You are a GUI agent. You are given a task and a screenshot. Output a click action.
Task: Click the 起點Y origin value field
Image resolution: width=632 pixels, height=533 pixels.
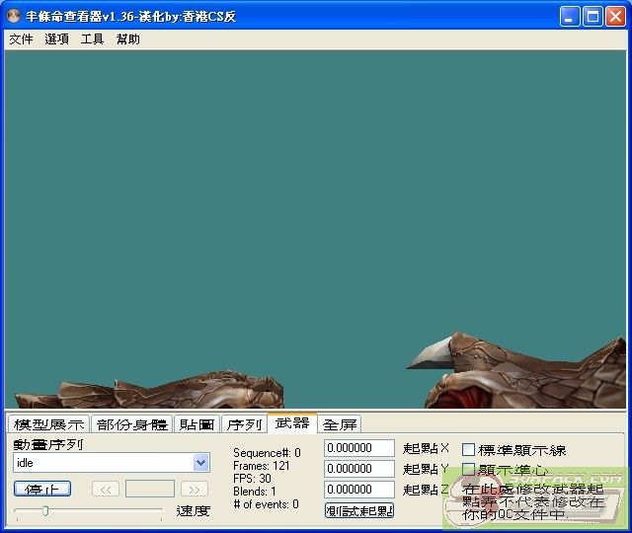pyautogui.click(x=359, y=469)
